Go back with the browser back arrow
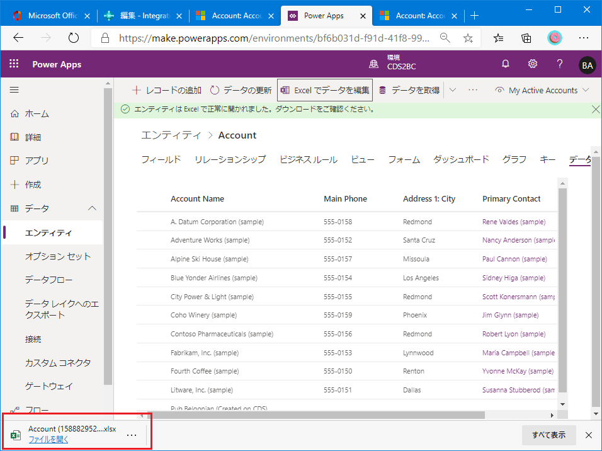Screen dimensions: 602x451 click(18, 38)
